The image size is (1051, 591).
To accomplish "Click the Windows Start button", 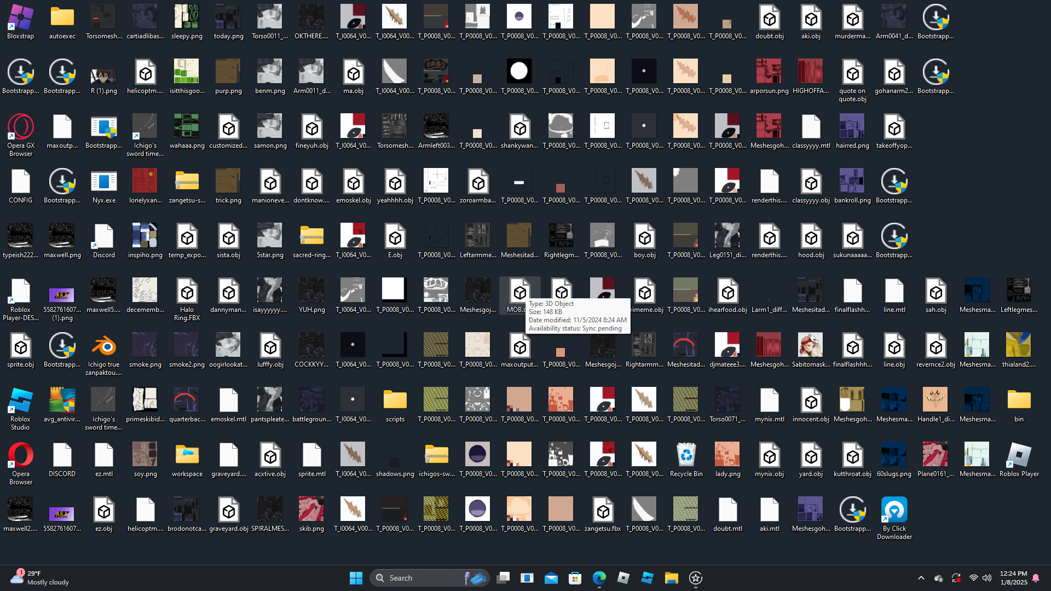I will click(356, 578).
